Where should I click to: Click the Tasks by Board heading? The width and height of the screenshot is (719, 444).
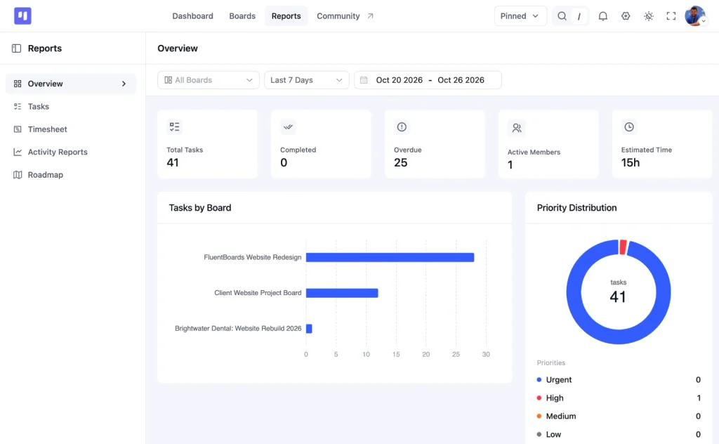click(200, 208)
